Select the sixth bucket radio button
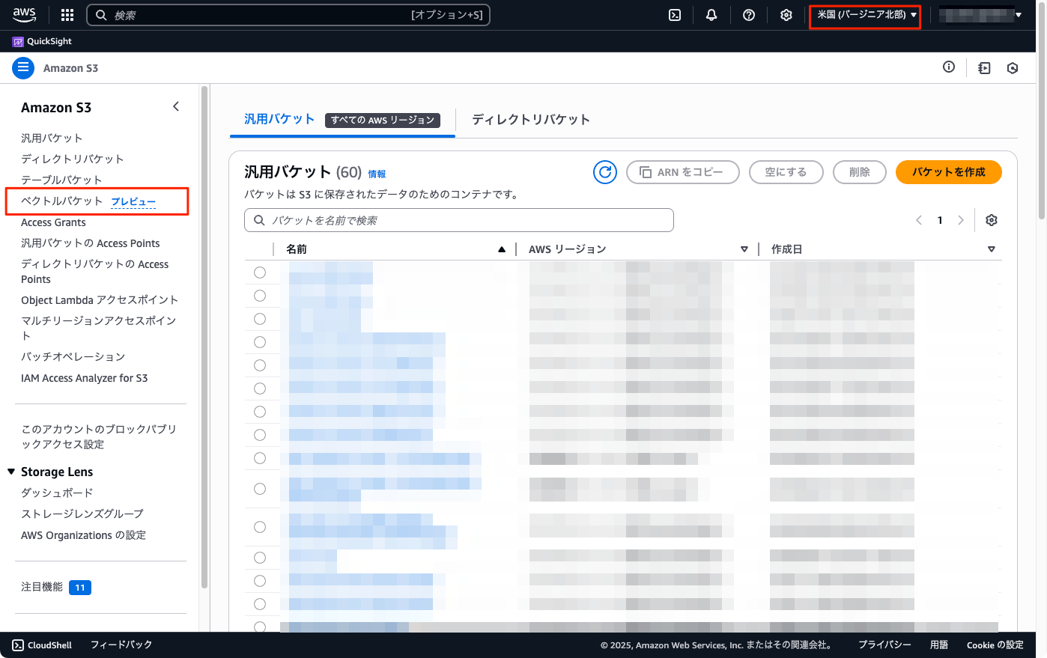The width and height of the screenshot is (1047, 658). coord(260,389)
